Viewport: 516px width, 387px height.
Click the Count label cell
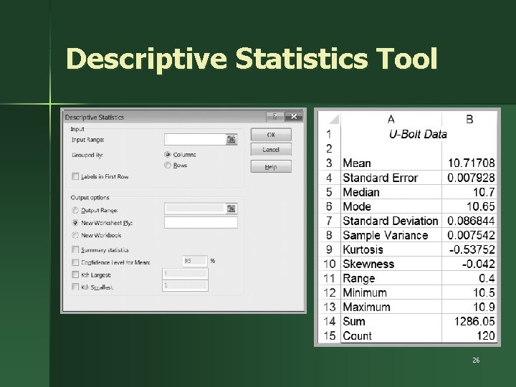[391, 335]
